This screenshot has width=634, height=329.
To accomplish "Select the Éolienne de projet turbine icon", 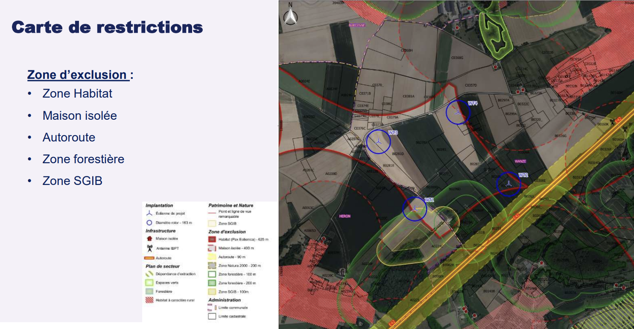I will (149, 213).
